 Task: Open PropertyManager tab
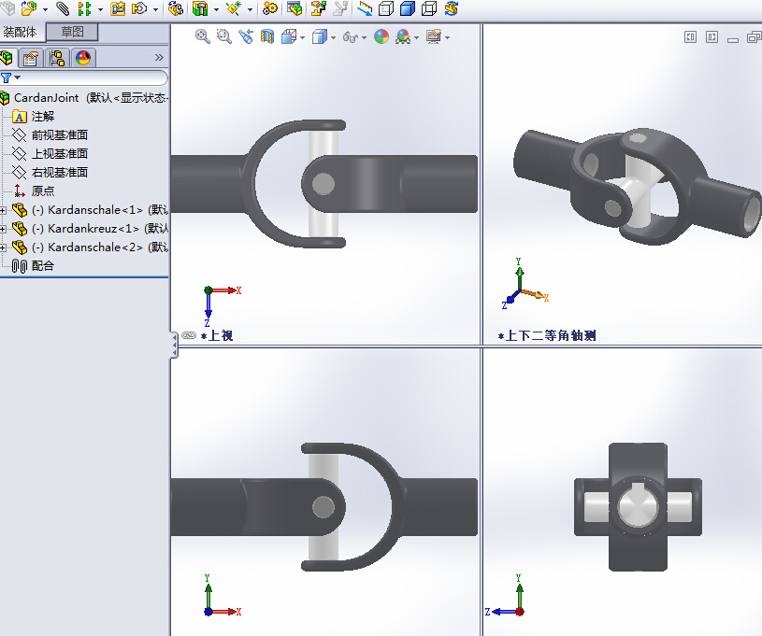pyautogui.click(x=32, y=58)
